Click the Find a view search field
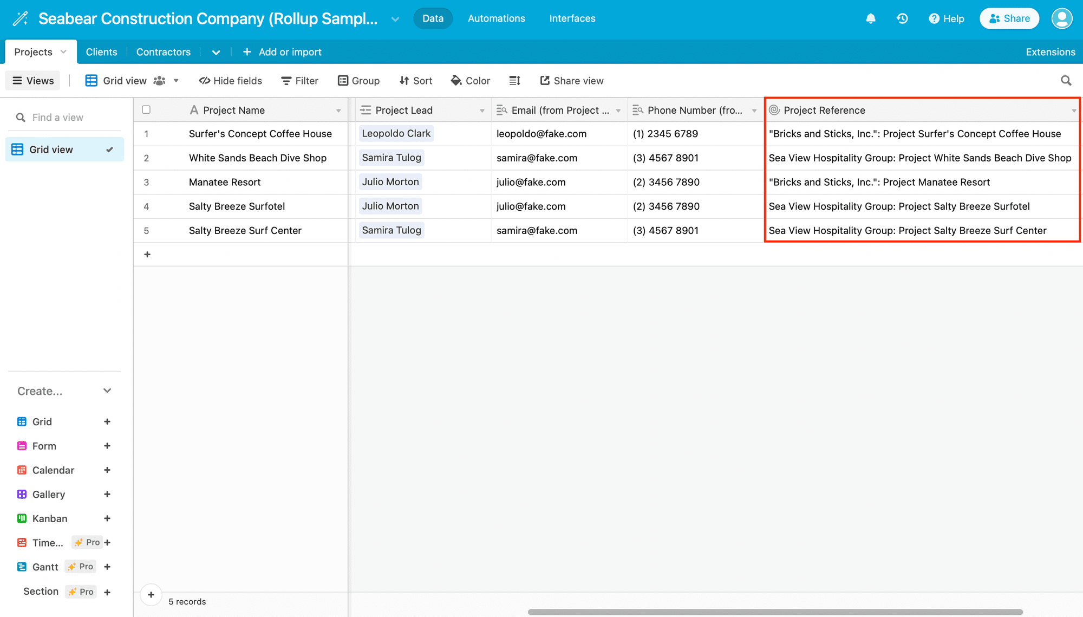Image resolution: width=1083 pixels, height=617 pixels. click(x=64, y=118)
